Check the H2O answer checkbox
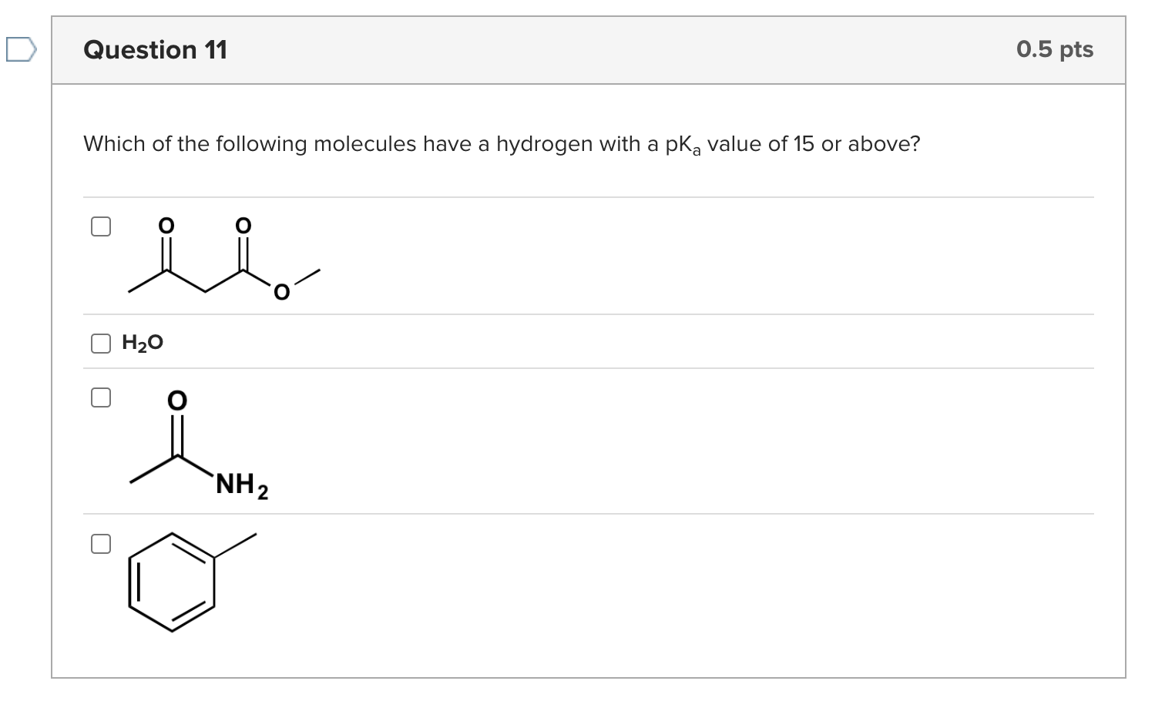1155x701 pixels. click(x=101, y=343)
